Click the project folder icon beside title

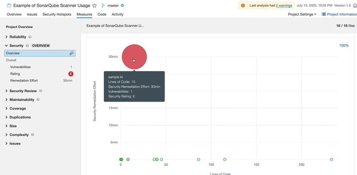pyautogui.click(x=9, y=6)
